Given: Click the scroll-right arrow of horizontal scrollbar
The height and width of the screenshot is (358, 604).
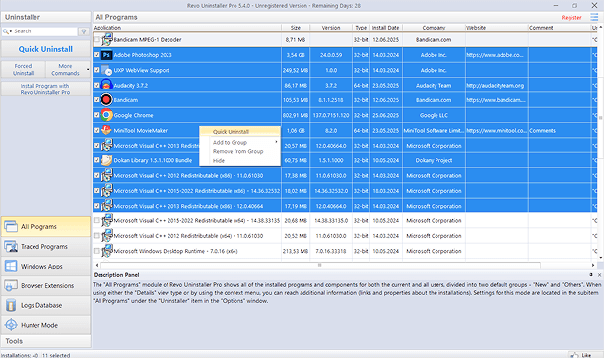Looking at the screenshot, I should (x=593, y=265).
